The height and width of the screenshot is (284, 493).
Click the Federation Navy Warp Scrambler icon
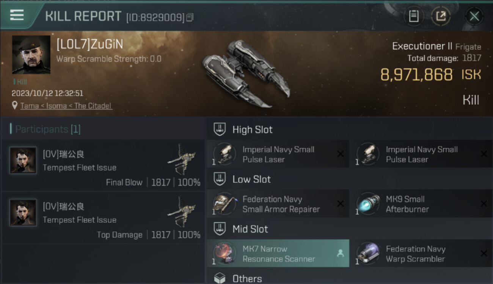(x=368, y=254)
